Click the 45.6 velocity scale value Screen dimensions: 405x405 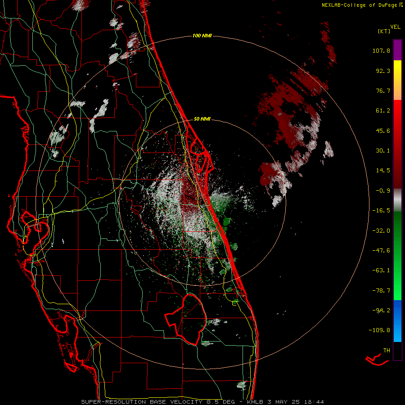(383, 130)
